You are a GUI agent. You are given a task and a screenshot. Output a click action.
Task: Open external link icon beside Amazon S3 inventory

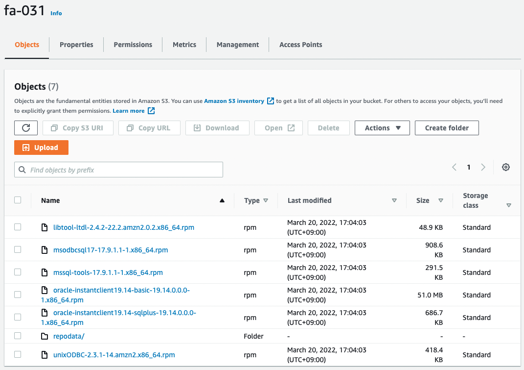click(271, 101)
